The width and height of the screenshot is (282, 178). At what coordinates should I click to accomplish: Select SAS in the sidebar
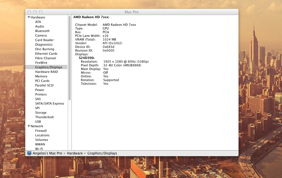coord(38,99)
